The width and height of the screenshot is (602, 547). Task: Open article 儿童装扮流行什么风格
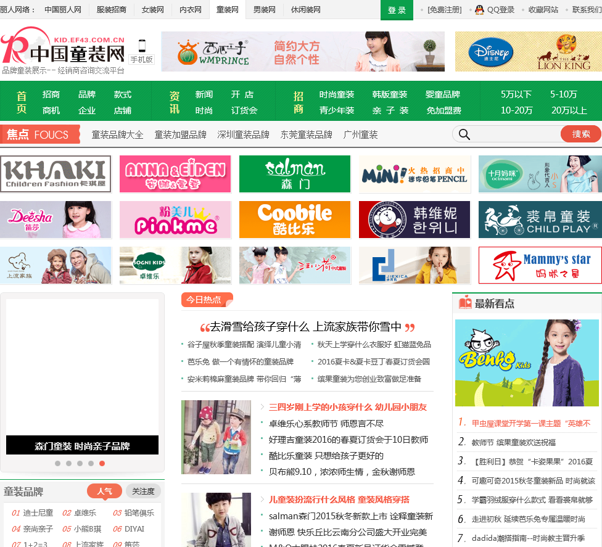339,500
